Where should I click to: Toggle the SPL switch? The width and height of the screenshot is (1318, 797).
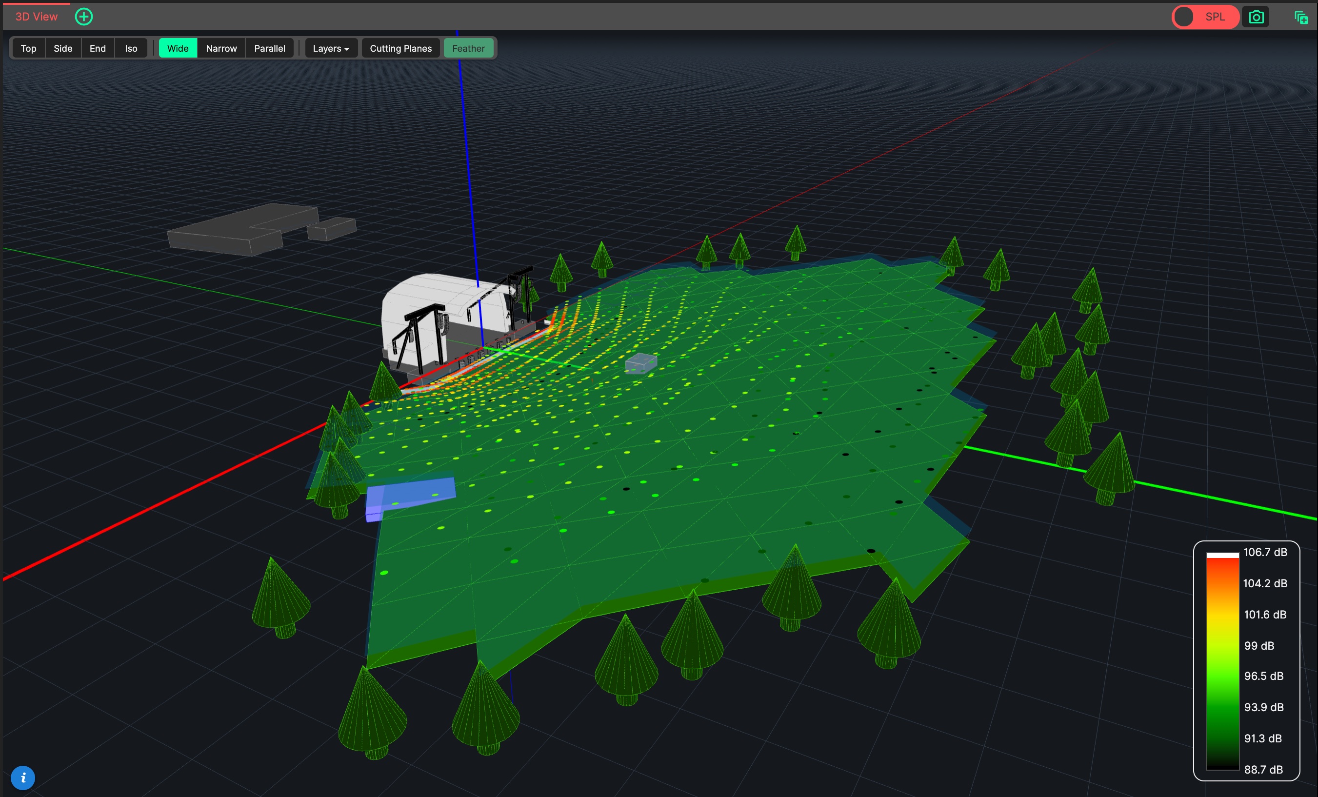1206,17
